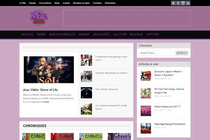The width and height of the screenshot is (210, 140).
Task: Open retro gaming look article thumbnail
Action: [86, 60]
